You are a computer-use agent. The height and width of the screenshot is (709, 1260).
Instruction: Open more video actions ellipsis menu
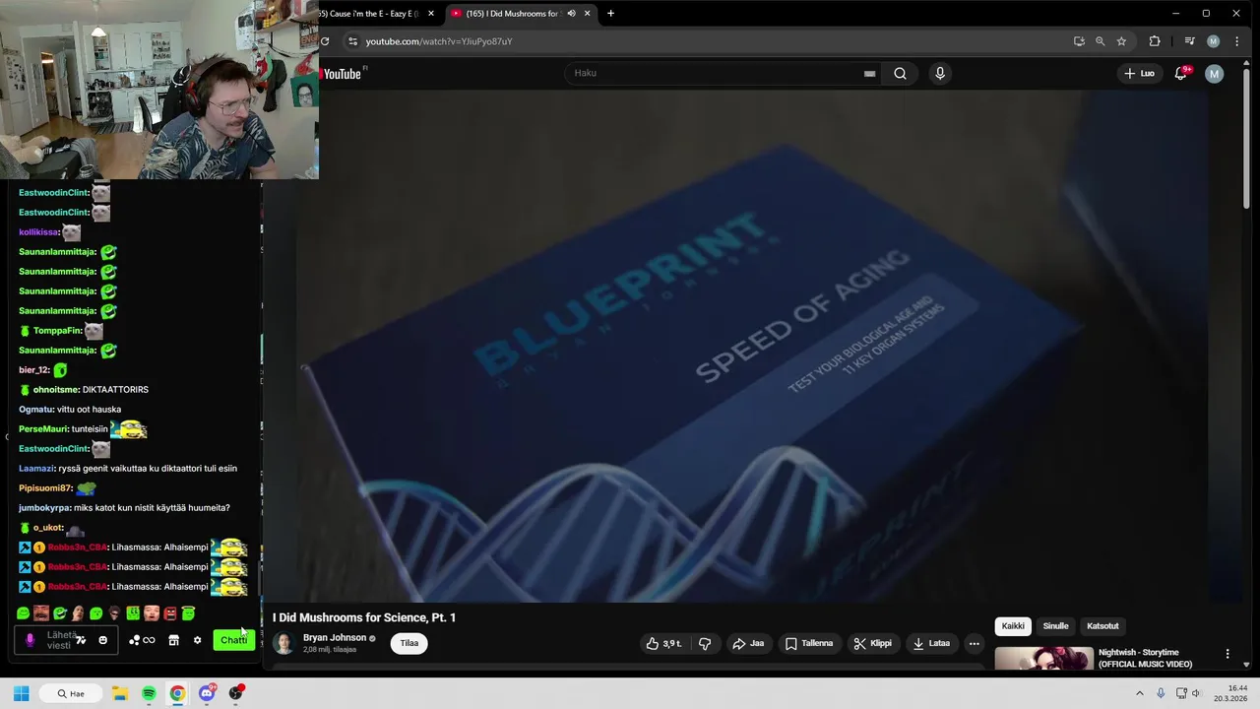(974, 643)
